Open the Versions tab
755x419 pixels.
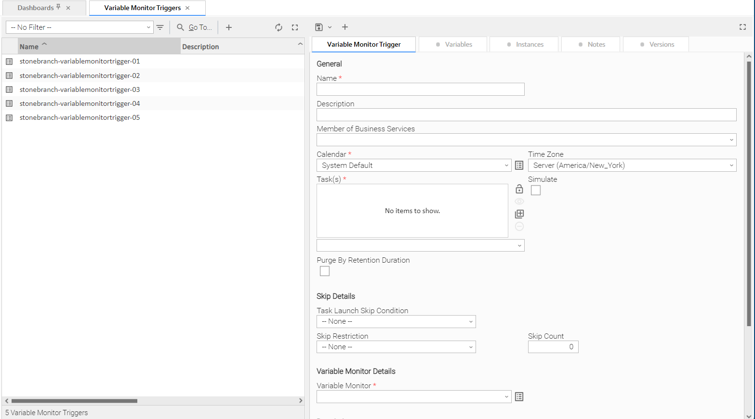tap(656, 44)
